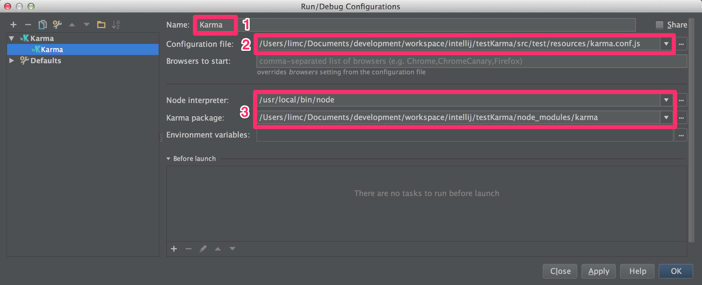The width and height of the screenshot is (702, 285).
Task: Open the Configuration file dropdown
Action: (666, 44)
